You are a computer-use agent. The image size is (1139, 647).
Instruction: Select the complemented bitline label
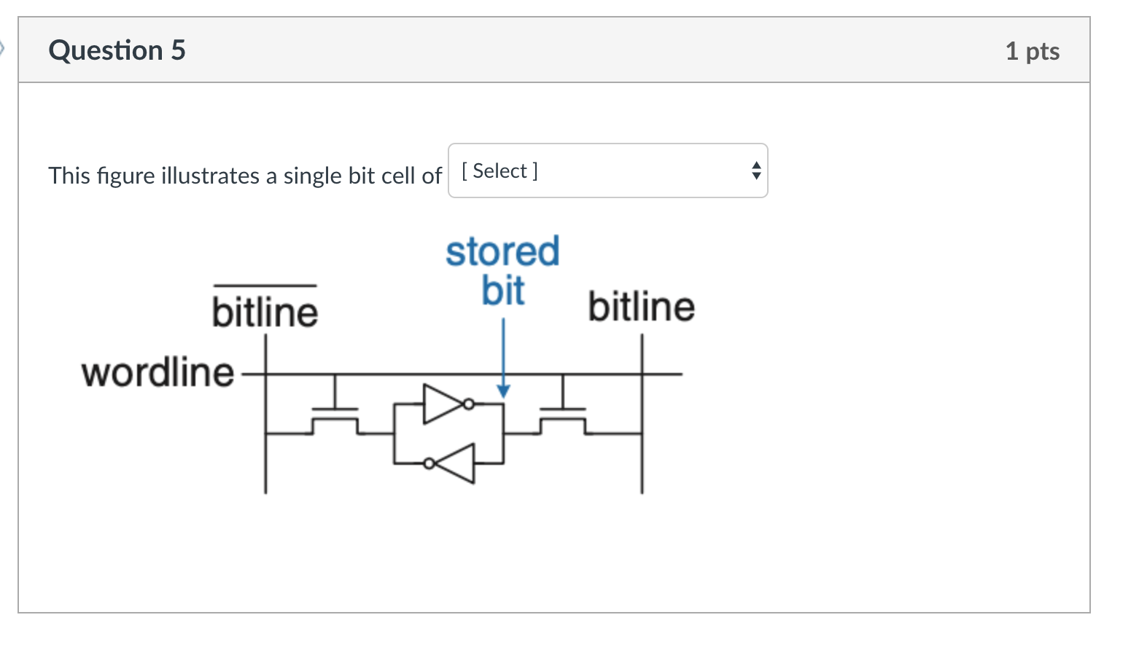coord(265,310)
